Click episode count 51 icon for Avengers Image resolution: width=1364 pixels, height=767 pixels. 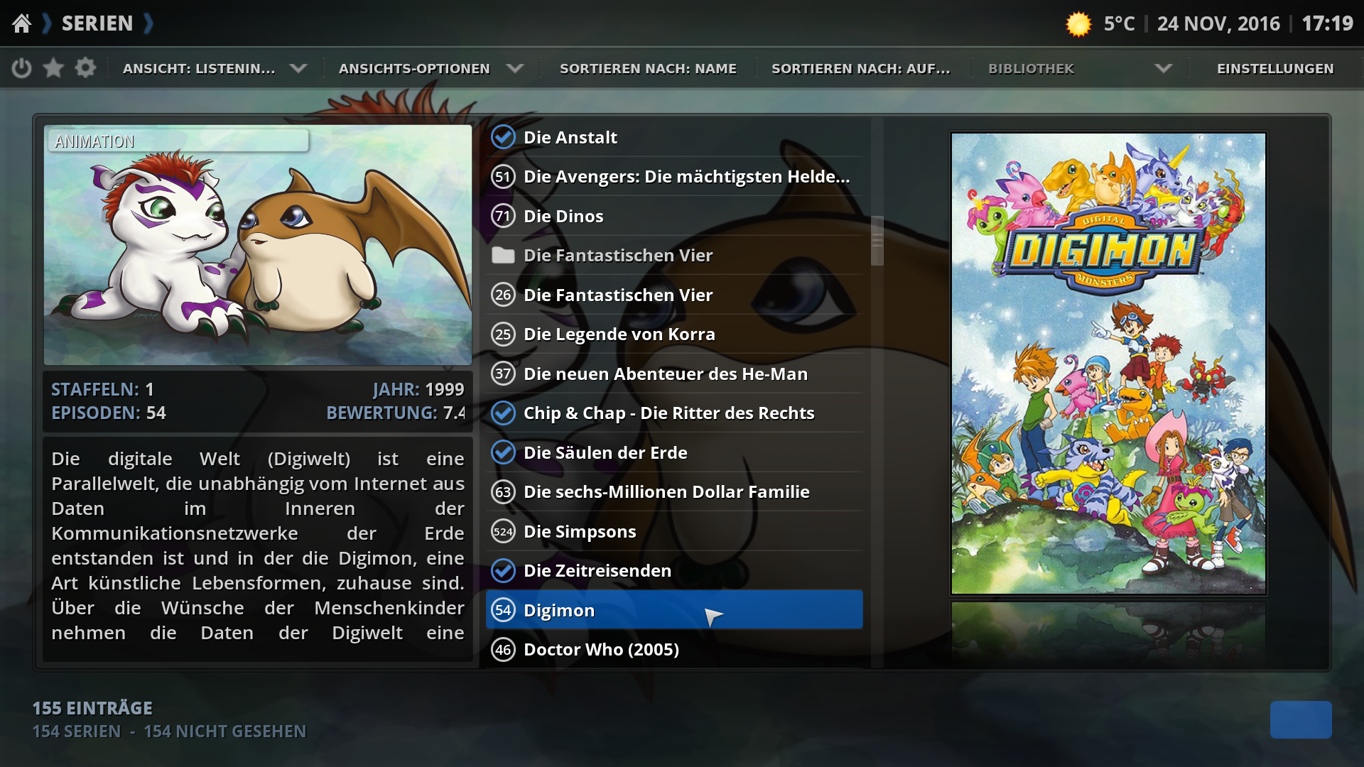point(503,176)
